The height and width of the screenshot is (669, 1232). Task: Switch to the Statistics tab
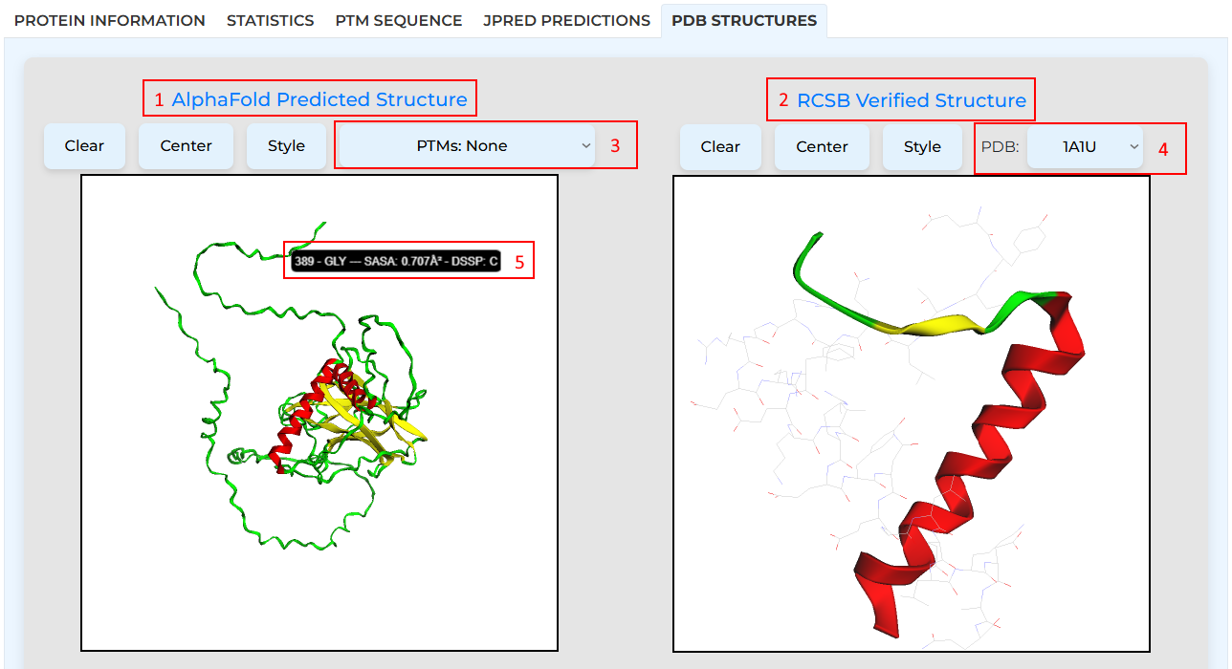coord(270,20)
